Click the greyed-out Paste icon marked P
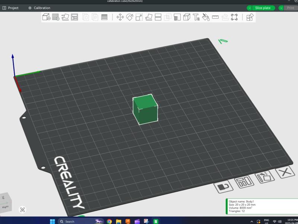The image size is (298, 224). coord(95,17)
